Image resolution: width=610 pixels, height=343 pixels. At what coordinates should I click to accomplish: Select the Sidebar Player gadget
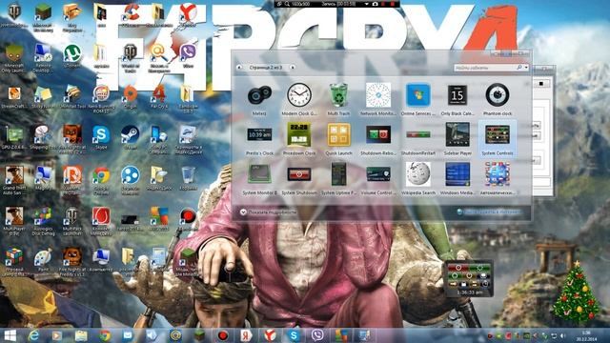[x=457, y=139]
